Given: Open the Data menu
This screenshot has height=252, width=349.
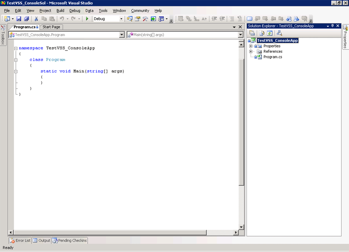Looking at the screenshot, I should pos(89,10).
